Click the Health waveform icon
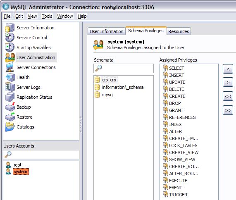236x200 pixels. [x=10, y=77]
